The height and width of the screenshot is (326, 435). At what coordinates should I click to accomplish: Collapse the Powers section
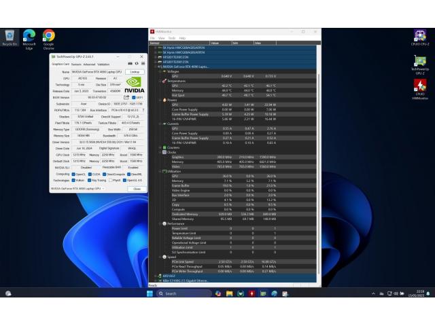(160, 100)
